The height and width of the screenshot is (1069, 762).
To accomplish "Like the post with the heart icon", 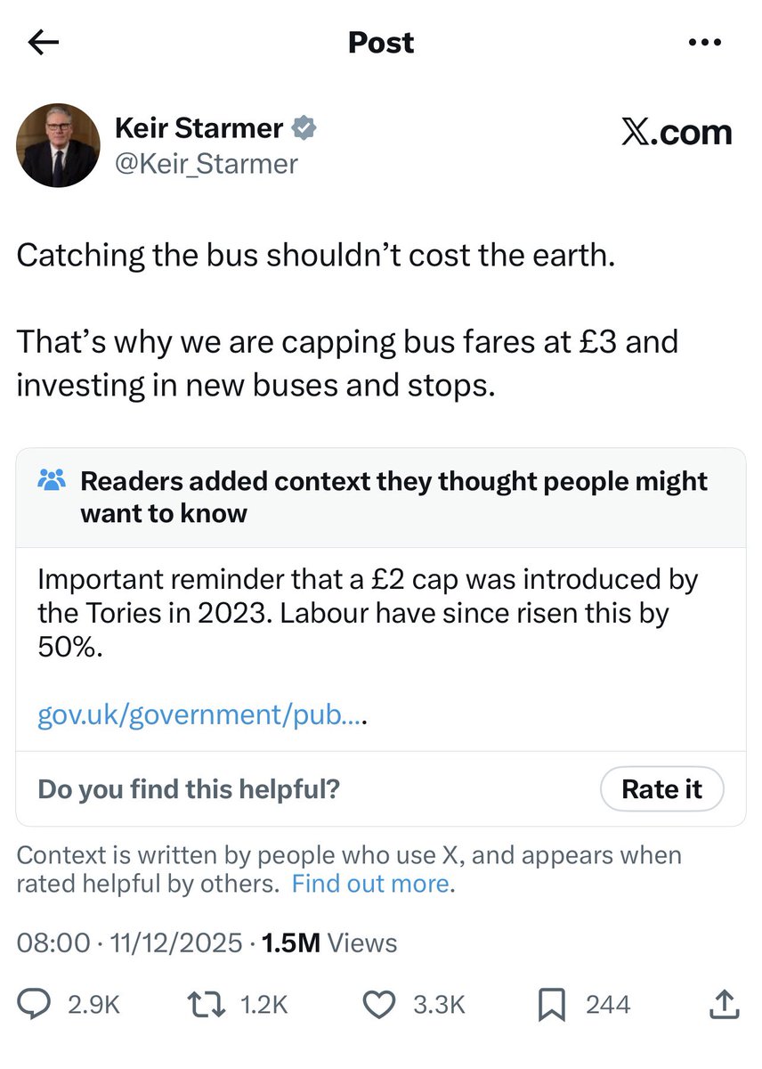I will pos(380,1005).
